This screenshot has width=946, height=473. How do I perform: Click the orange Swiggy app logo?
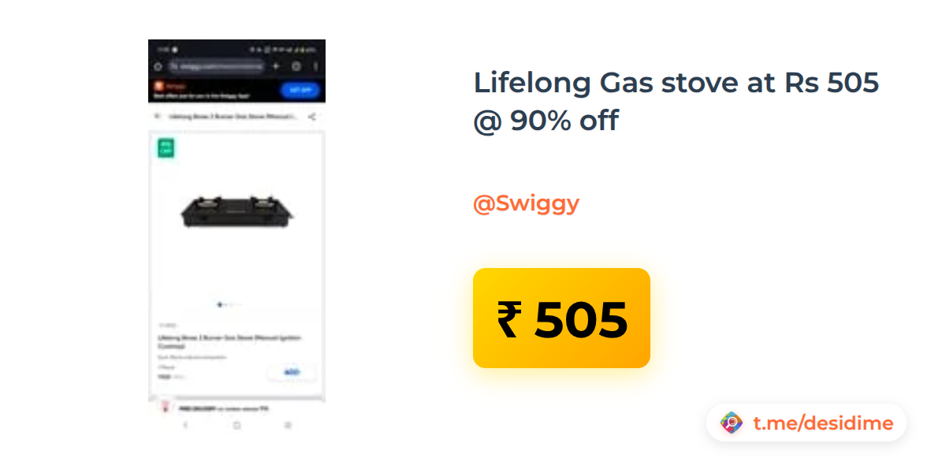158,87
